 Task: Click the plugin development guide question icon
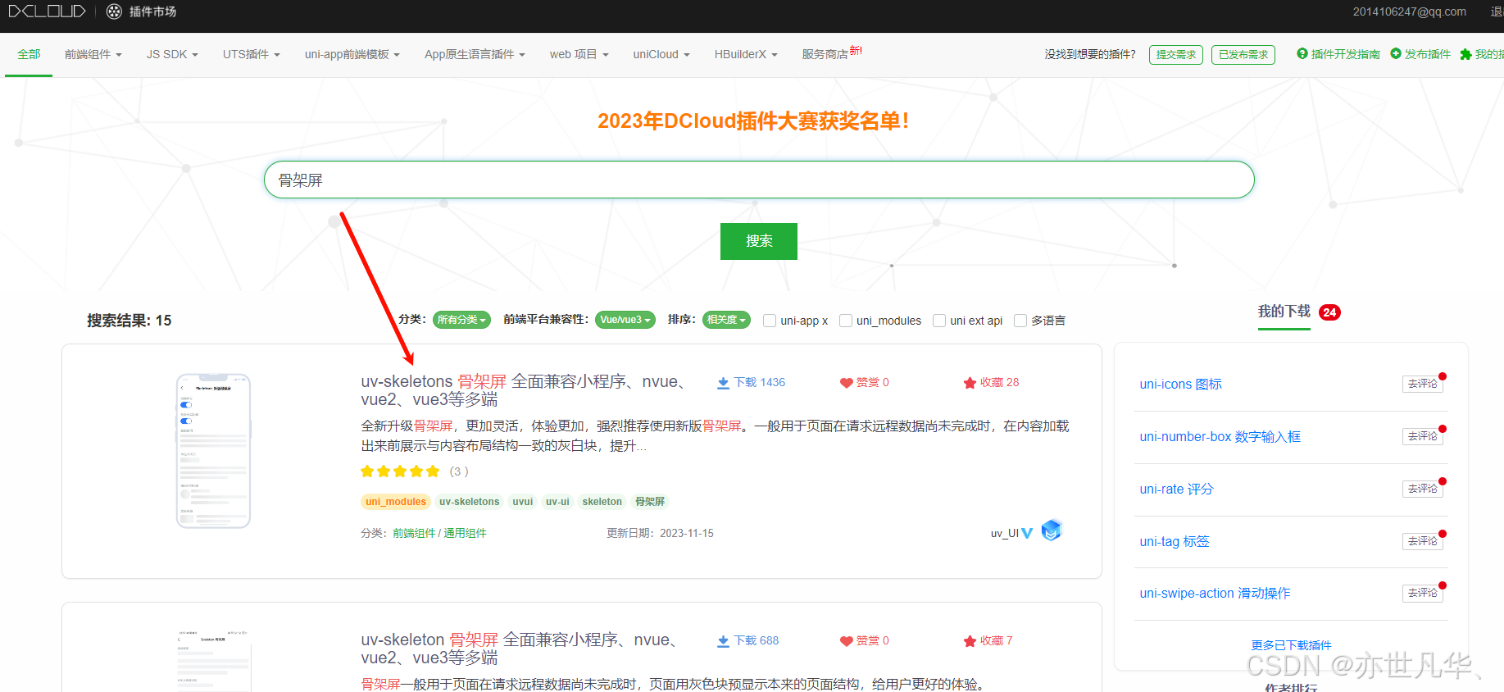coord(1302,54)
